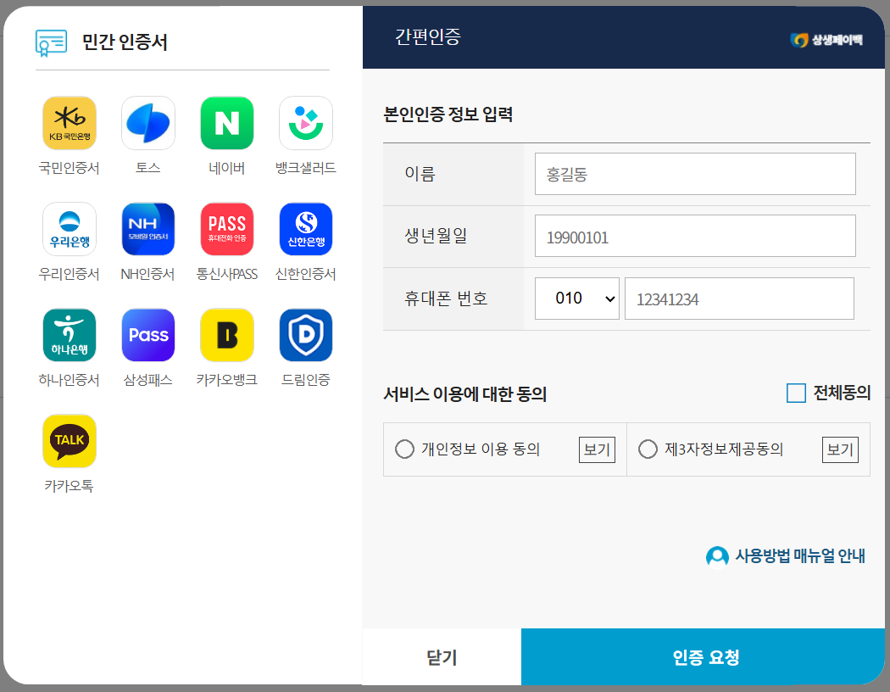This screenshot has height=692, width=890.
Task: Click the 생년월일 input field
Action: [695, 236]
